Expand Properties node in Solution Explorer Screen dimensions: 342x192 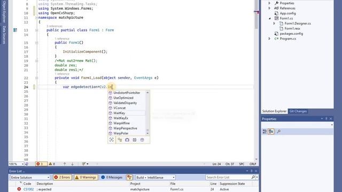point(269,3)
